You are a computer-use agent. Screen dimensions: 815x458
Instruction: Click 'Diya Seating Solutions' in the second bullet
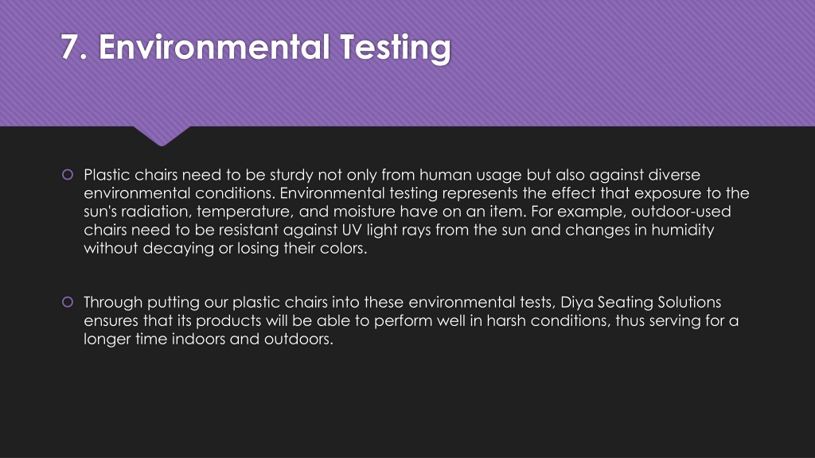[x=641, y=302]
